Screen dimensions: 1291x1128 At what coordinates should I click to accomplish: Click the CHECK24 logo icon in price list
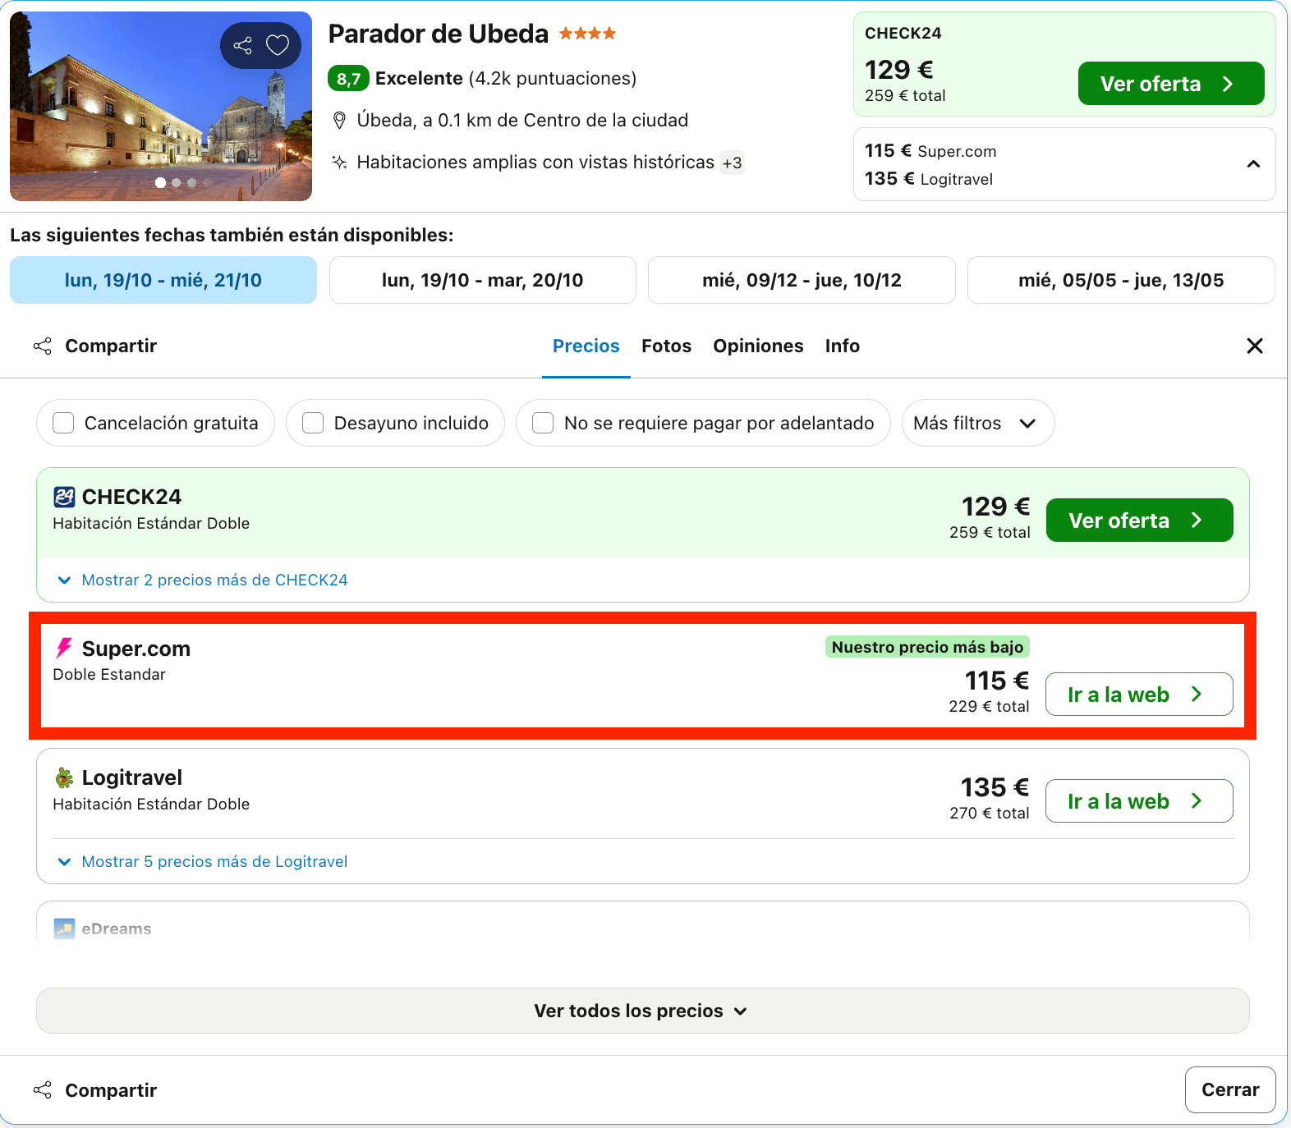[64, 497]
